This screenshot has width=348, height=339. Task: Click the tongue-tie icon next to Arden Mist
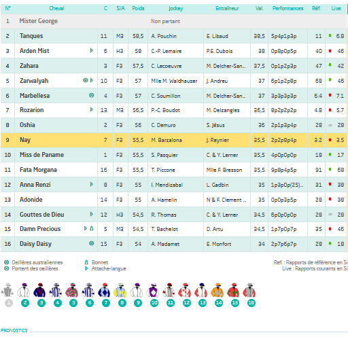92,50
